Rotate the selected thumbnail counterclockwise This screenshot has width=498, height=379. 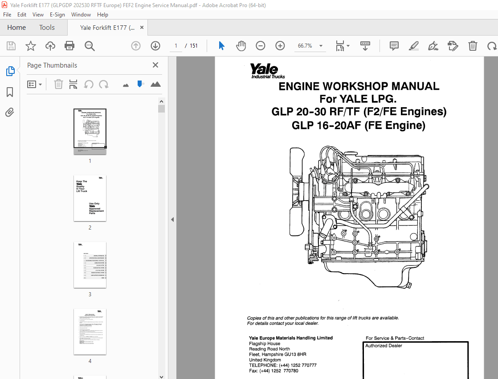pyautogui.click(x=89, y=84)
